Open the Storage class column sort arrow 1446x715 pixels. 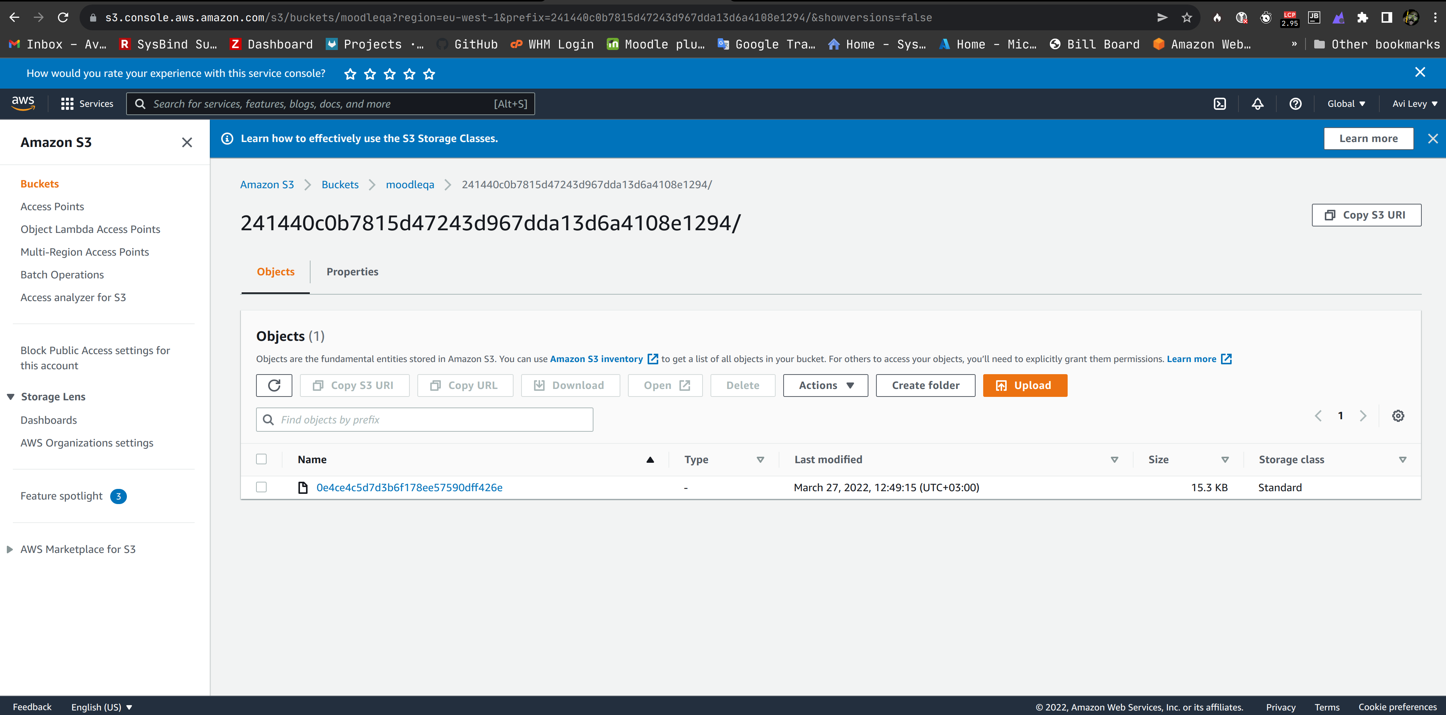click(1402, 460)
